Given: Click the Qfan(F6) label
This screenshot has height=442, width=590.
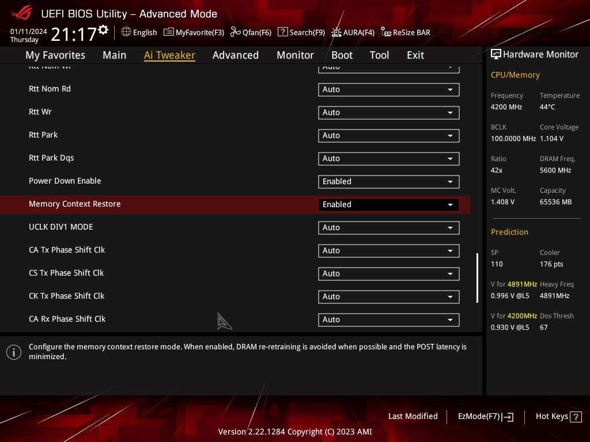Looking at the screenshot, I should (x=257, y=32).
